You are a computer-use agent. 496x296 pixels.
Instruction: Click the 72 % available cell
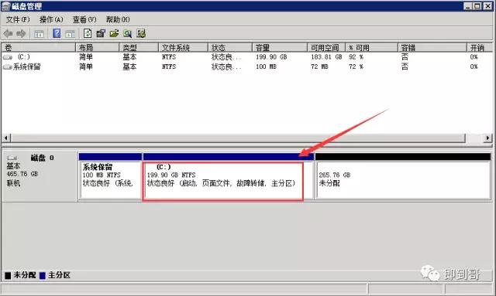pos(356,67)
